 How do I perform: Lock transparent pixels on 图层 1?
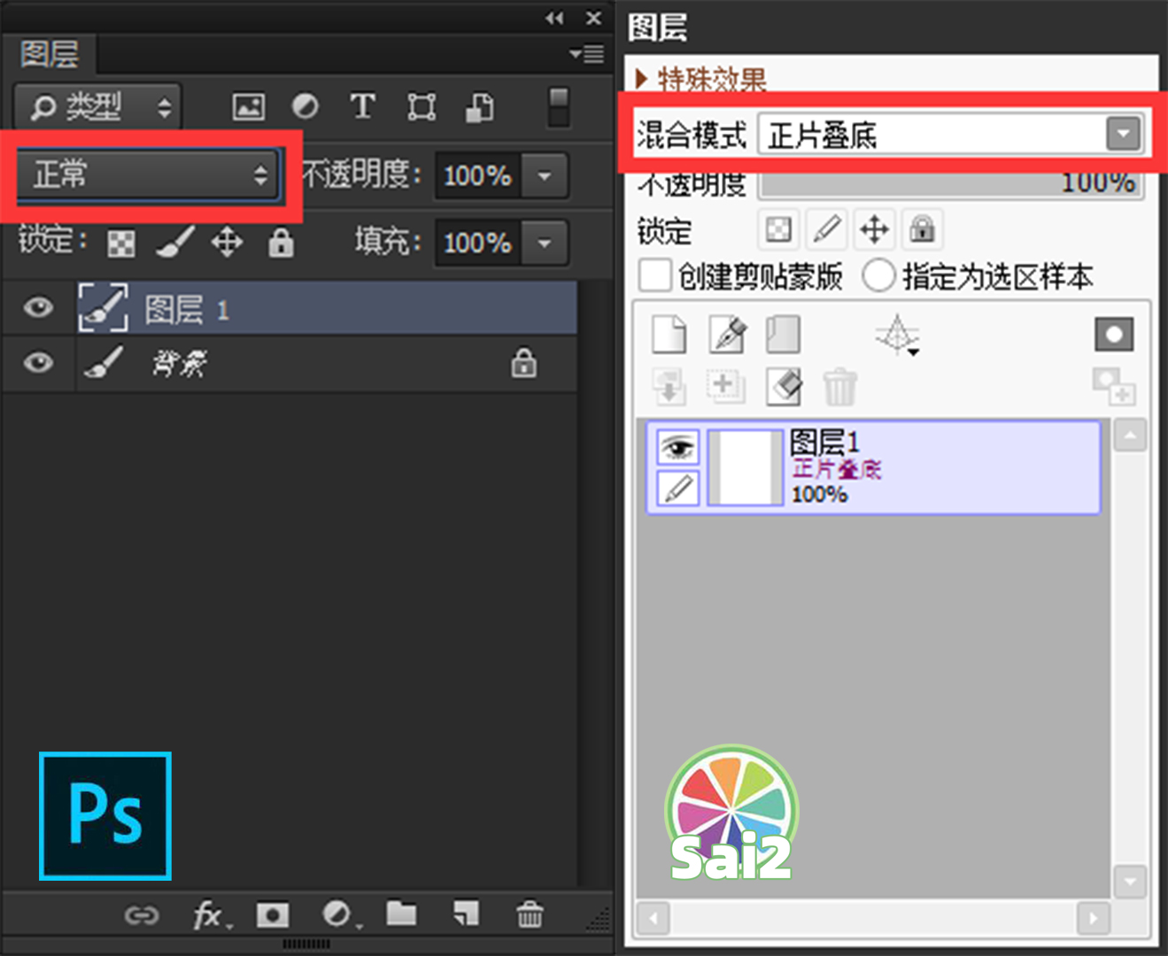(x=120, y=243)
